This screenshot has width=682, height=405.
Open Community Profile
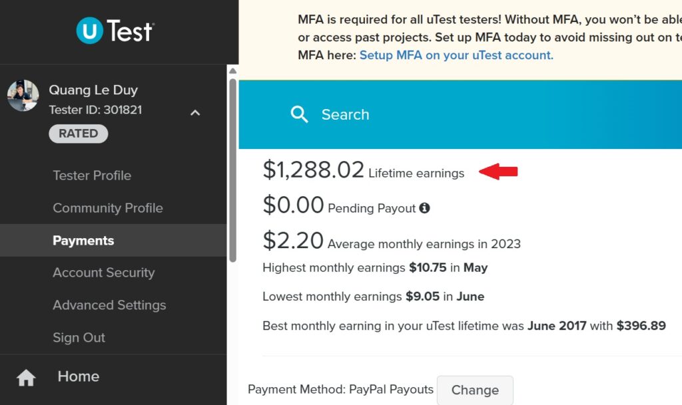point(107,207)
